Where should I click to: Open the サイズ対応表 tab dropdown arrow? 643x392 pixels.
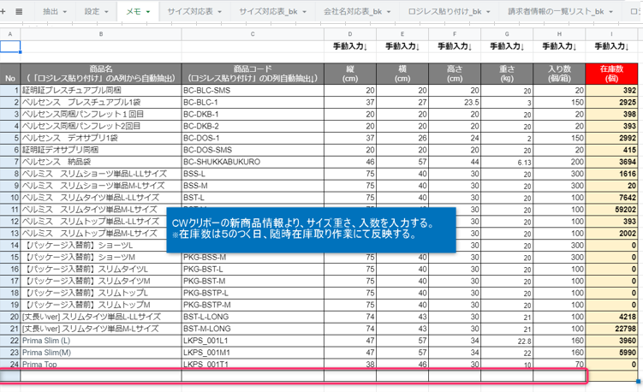click(x=220, y=12)
